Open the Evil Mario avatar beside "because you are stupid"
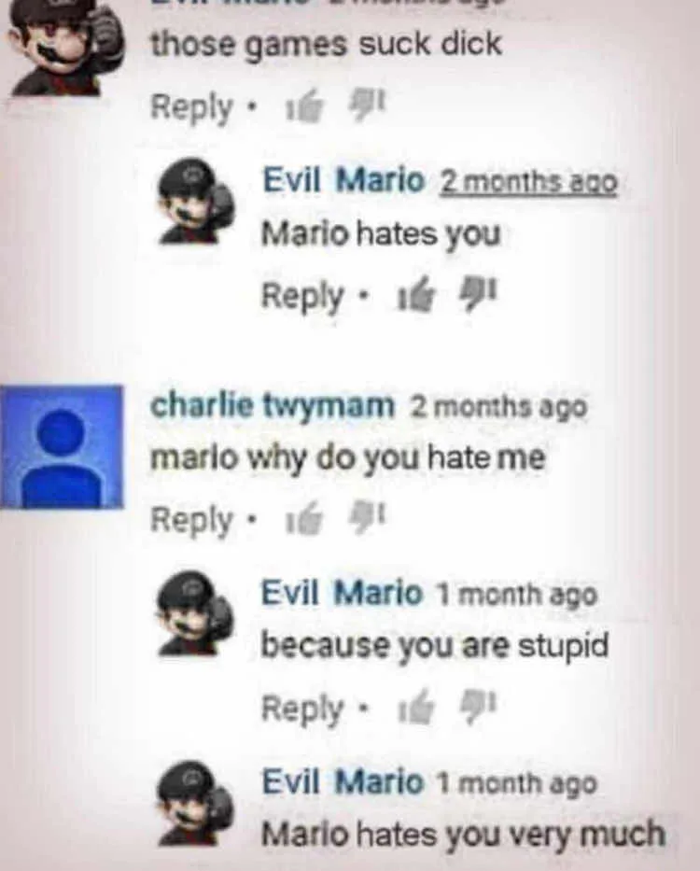Viewport: 700px width, 871px height. [196, 613]
